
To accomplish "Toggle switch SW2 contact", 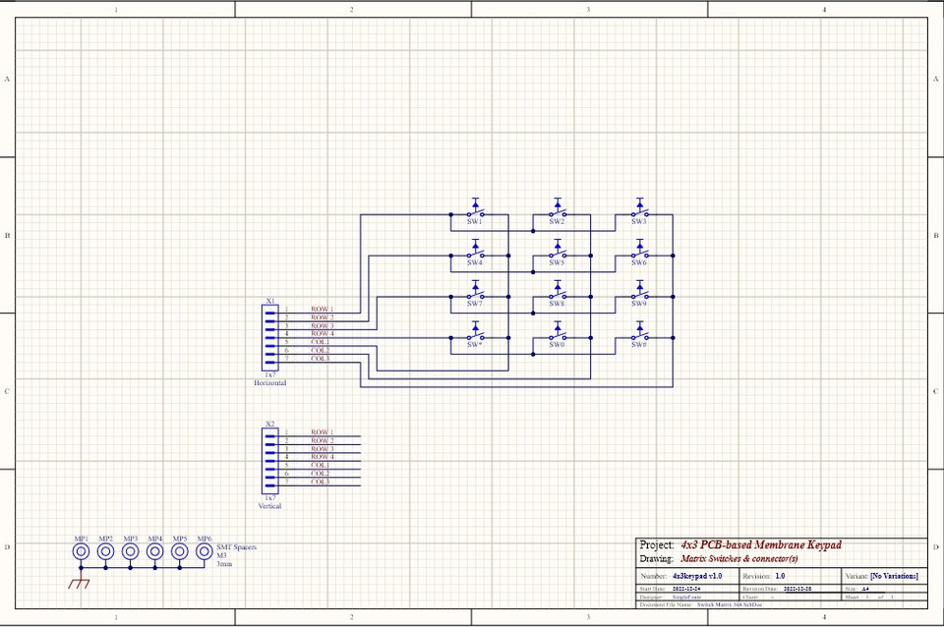I will (x=558, y=211).
